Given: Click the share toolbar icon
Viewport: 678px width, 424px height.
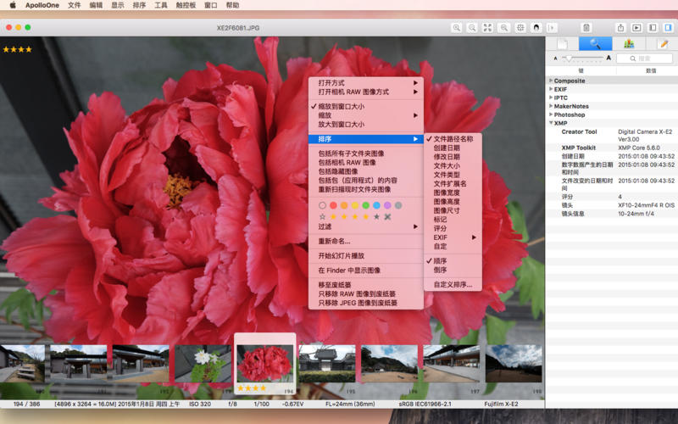Looking at the screenshot, I should click(x=620, y=28).
